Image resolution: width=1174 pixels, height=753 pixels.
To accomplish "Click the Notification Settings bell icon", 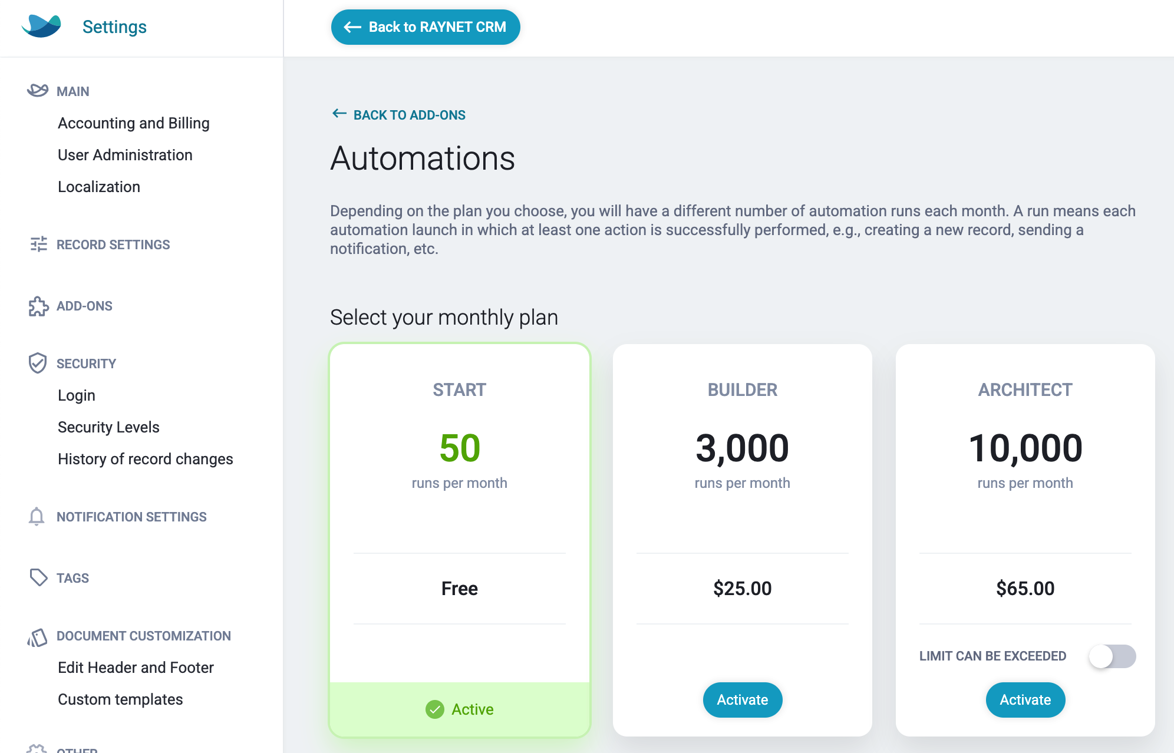I will pos(37,516).
